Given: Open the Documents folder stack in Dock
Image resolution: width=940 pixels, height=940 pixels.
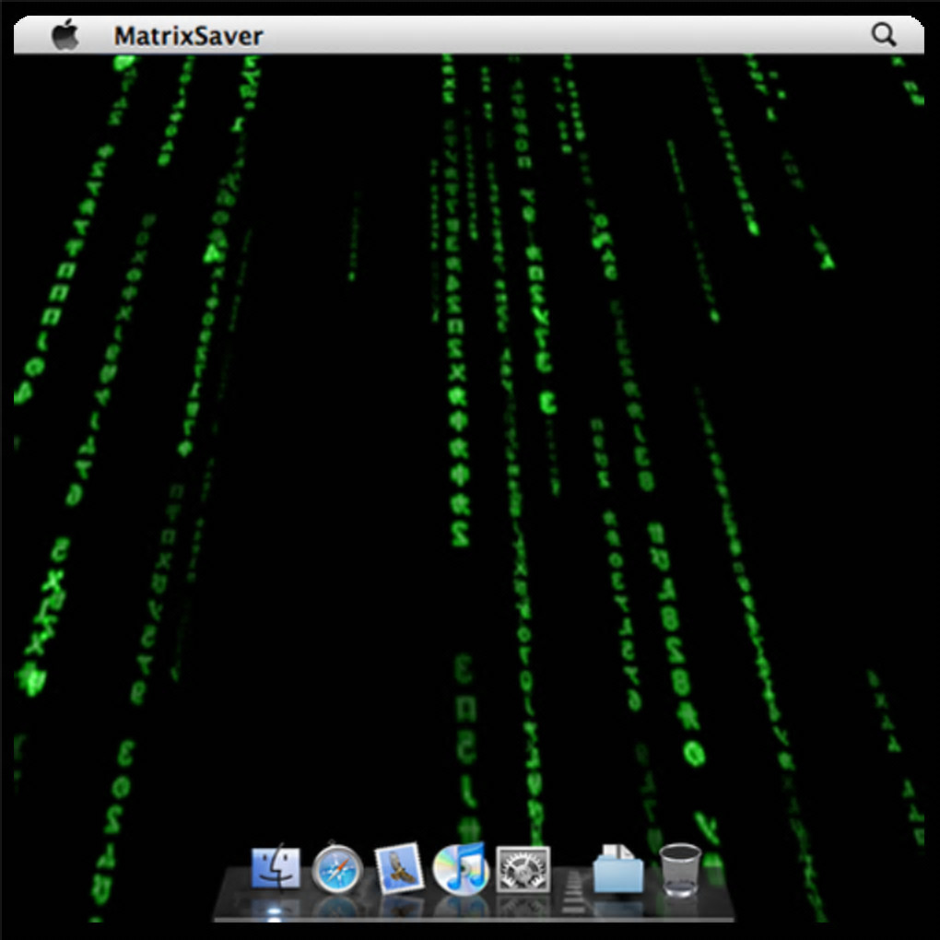Looking at the screenshot, I should click(618, 869).
